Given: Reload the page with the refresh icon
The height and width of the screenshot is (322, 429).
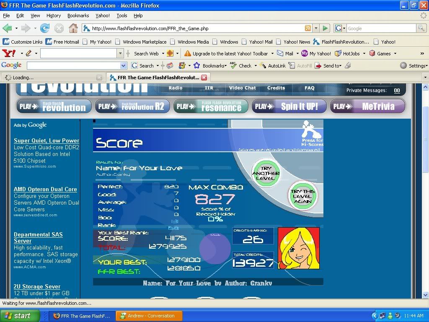Looking at the screenshot, I should click(45, 29).
